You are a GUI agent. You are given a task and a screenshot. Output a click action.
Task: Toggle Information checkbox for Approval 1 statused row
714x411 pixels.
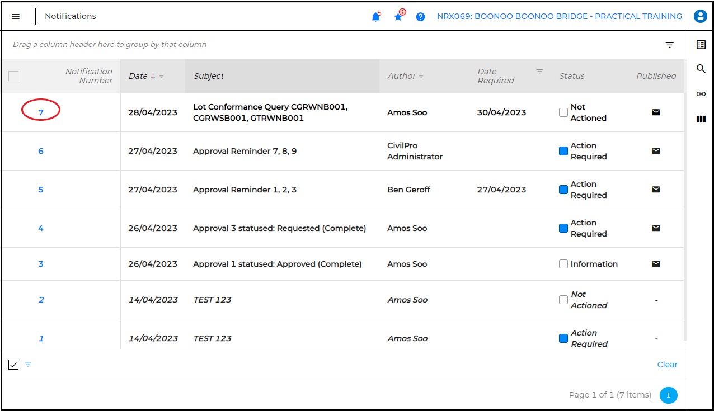tap(563, 264)
